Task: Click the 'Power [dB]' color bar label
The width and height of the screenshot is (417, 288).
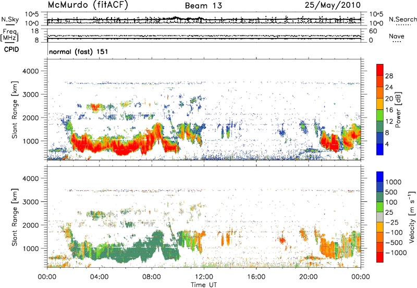Action: click(398, 110)
